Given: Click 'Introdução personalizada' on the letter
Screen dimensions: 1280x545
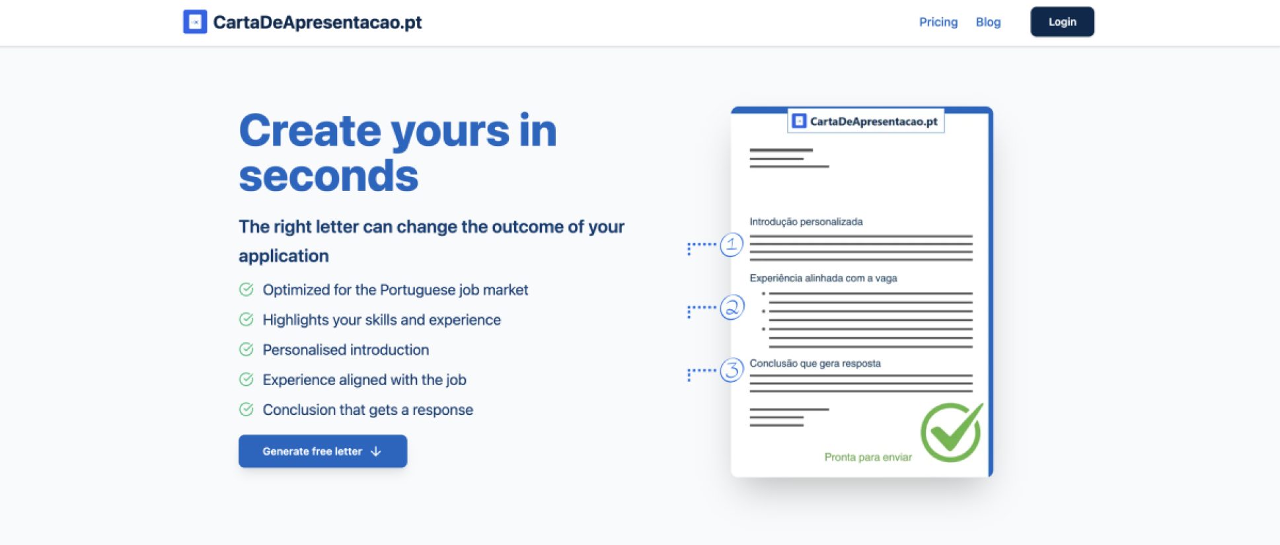Looking at the screenshot, I should click(x=806, y=222).
